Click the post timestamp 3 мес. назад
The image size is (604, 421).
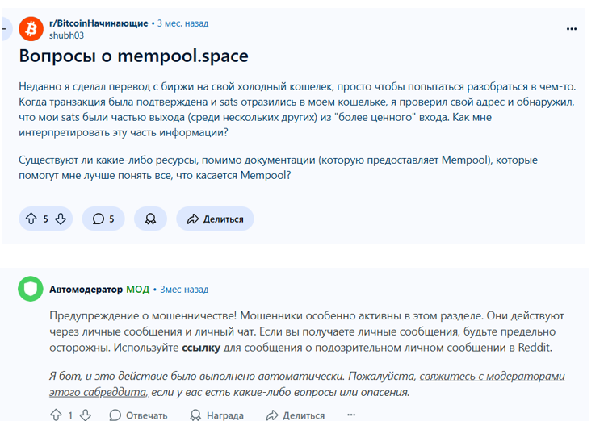[x=182, y=23]
